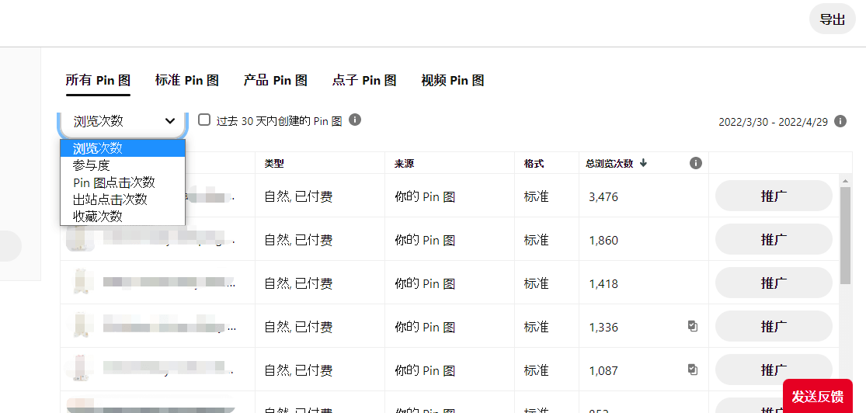
Task: Select 参与度 from the dropdown list
Action: [123, 165]
